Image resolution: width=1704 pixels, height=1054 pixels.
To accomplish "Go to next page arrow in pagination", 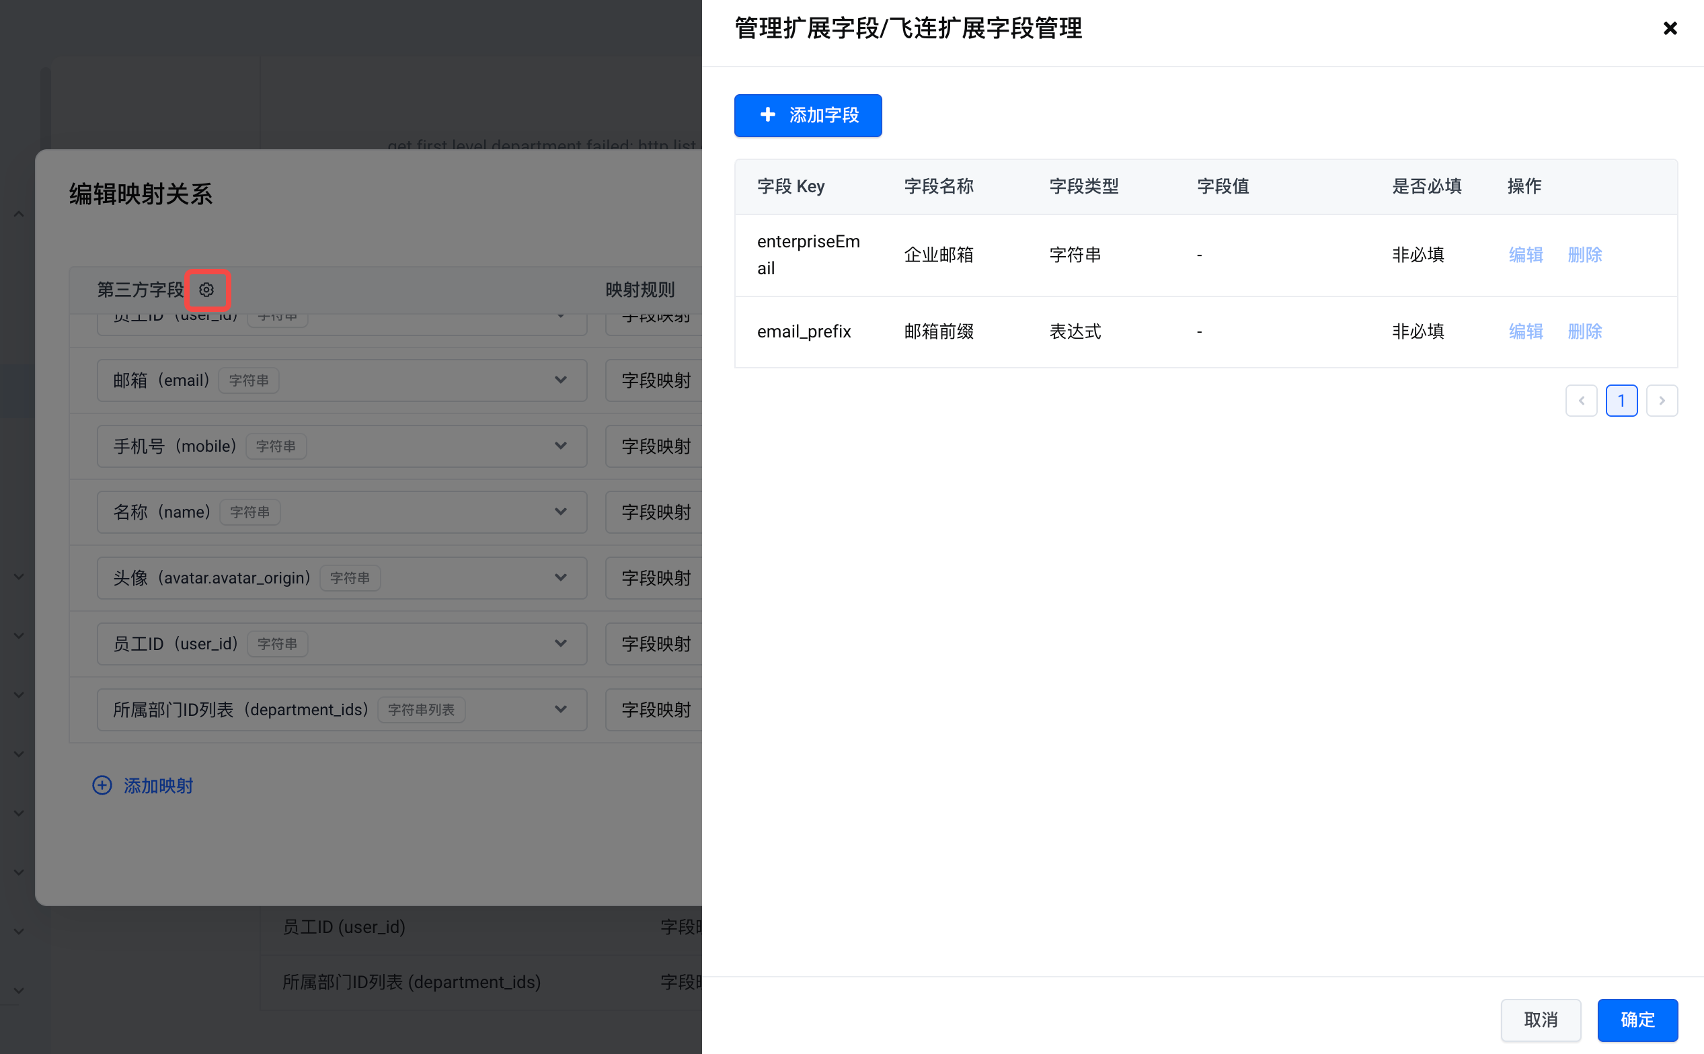I will click(1662, 401).
